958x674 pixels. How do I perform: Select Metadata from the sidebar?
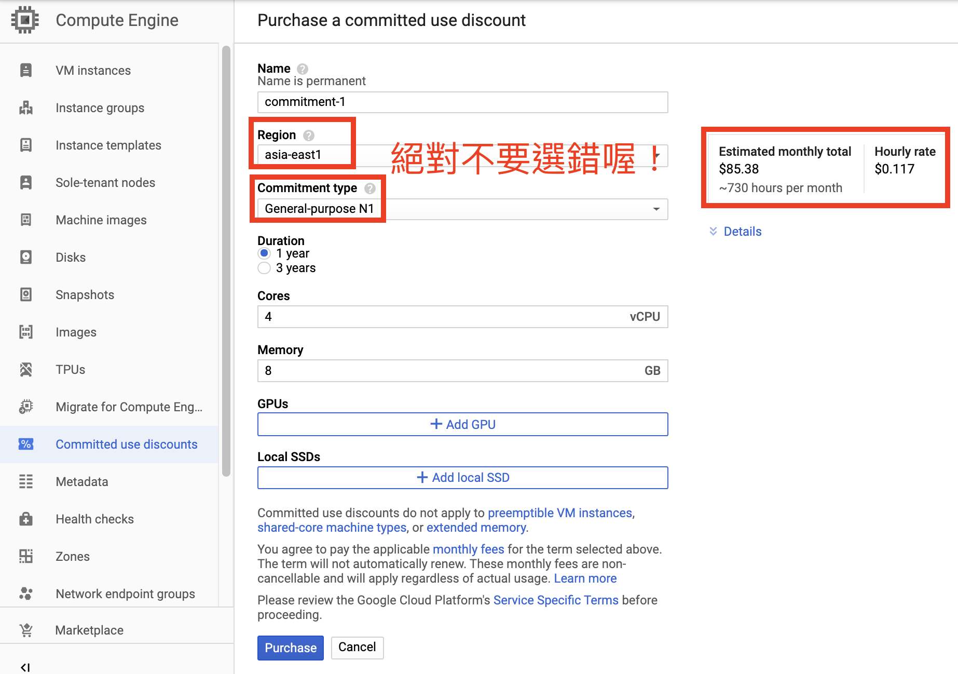pos(81,481)
